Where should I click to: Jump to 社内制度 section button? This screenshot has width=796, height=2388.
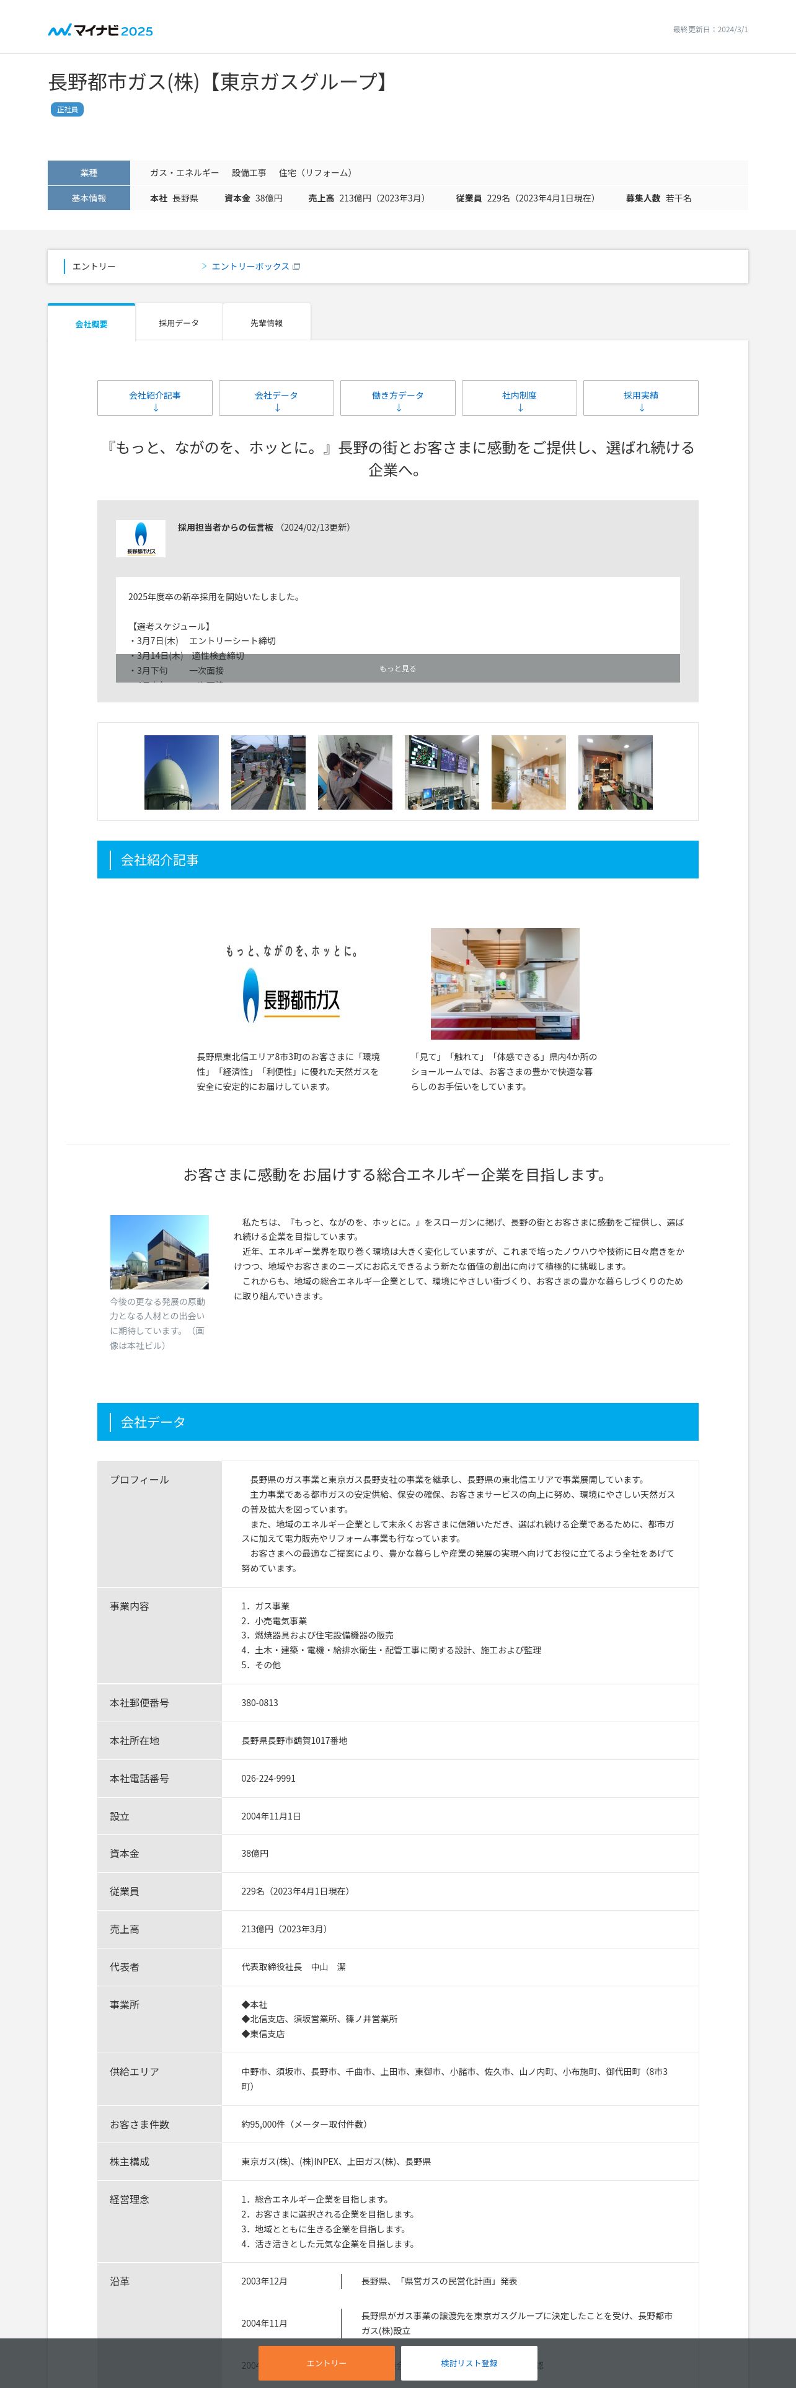tap(519, 399)
